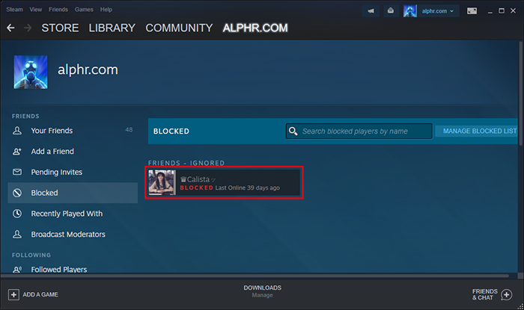Switch to Big Picture mode icon
524x310 pixels.
[472, 11]
